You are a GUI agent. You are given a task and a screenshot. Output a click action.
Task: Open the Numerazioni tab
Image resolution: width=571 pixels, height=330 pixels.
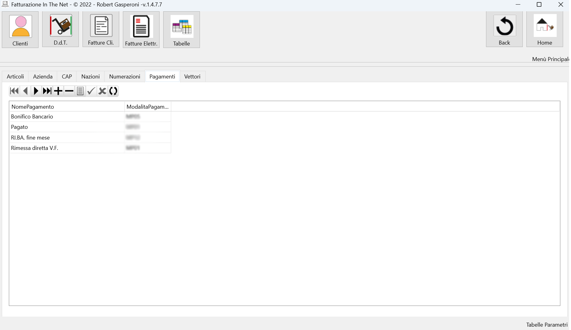[125, 77]
